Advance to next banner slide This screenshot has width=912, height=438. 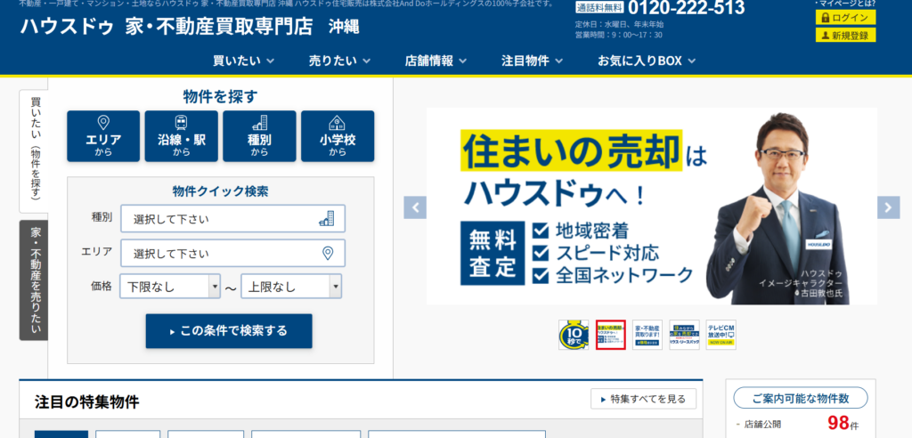click(x=888, y=207)
